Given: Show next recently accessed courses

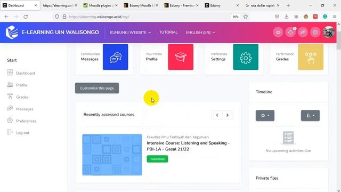Looking at the screenshot, I should click(228, 115).
